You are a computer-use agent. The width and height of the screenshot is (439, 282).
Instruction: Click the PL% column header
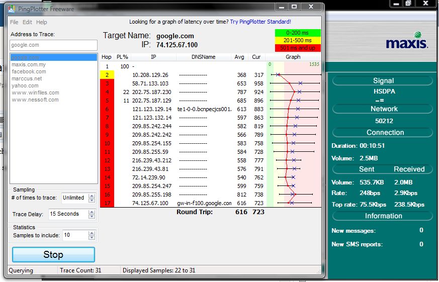pyautogui.click(x=122, y=57)
